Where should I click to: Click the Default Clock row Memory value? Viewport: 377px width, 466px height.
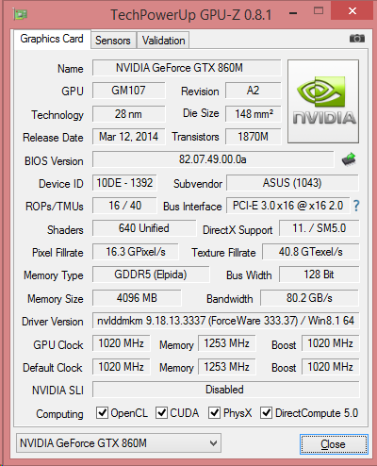pyautogui.click(x=226, y=367)
